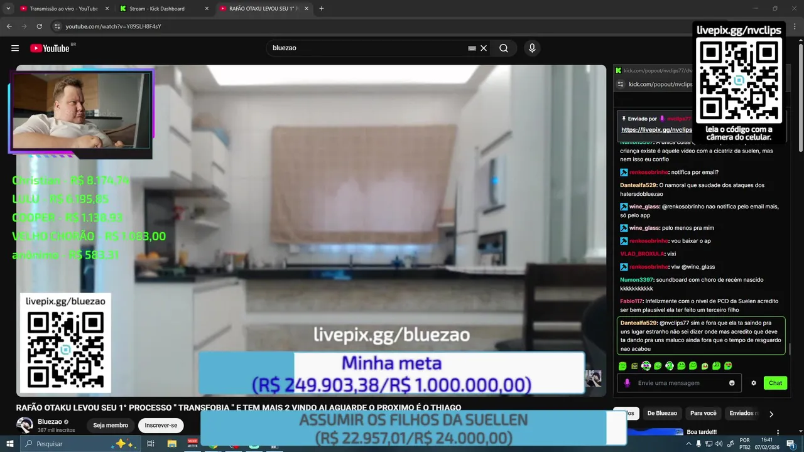View site information icon in address bar
The image size is (804, 452).
(57, 26)
